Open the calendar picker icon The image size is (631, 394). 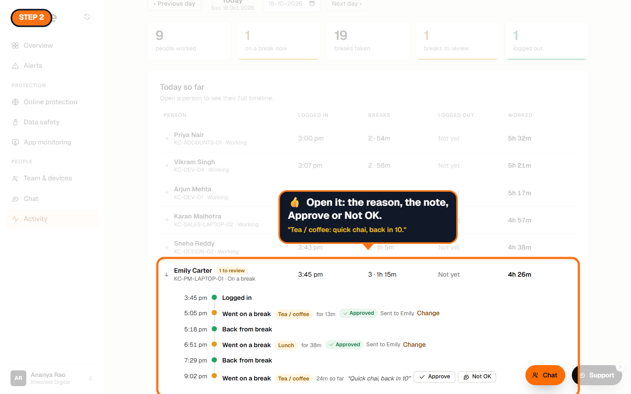point(312,4)
